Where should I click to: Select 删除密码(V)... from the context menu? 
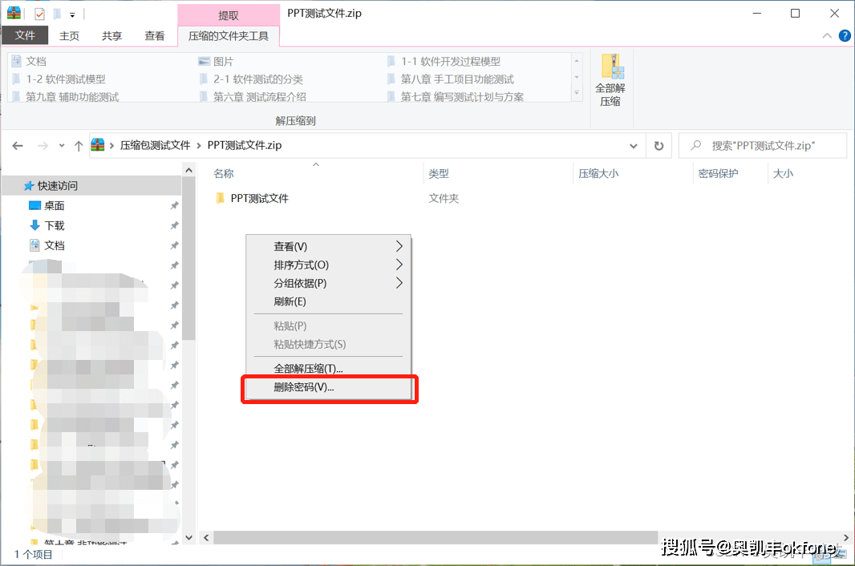(x=328, y=387)
